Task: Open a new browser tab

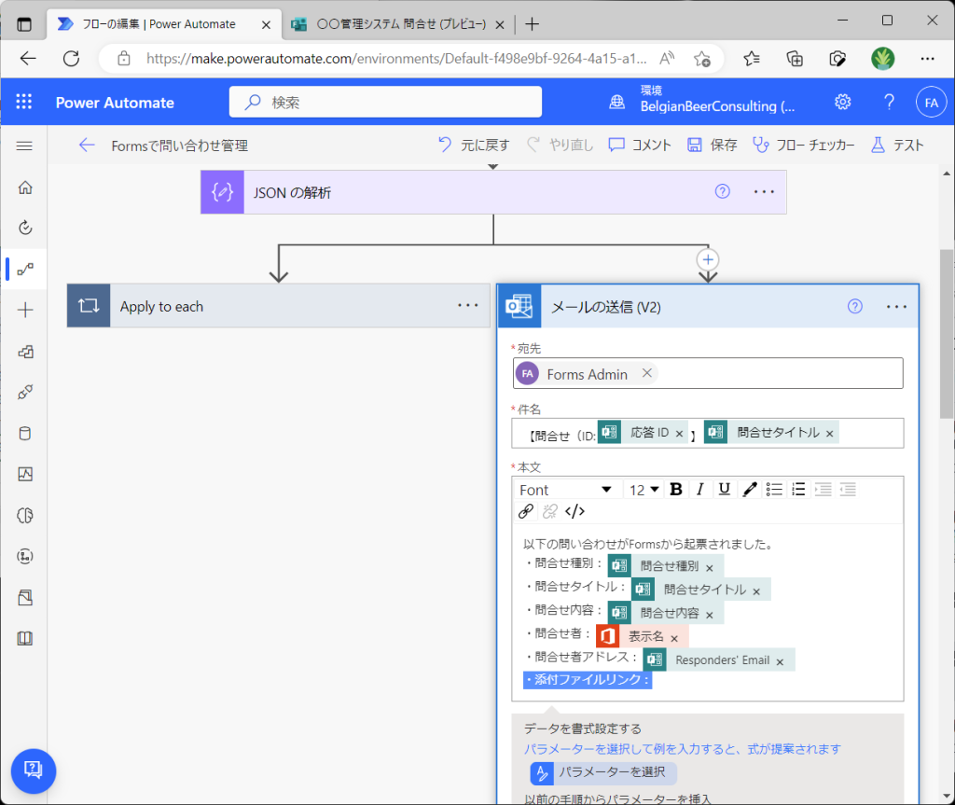Action: (532, 24)
